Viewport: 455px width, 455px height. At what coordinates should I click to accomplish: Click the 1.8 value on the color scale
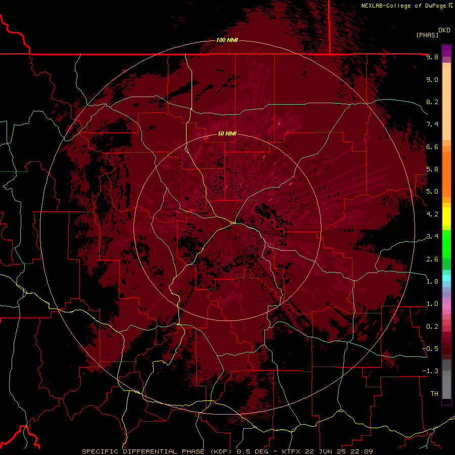(x=432, y=282)
